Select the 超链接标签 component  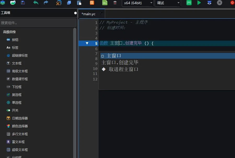coord(20,56)
